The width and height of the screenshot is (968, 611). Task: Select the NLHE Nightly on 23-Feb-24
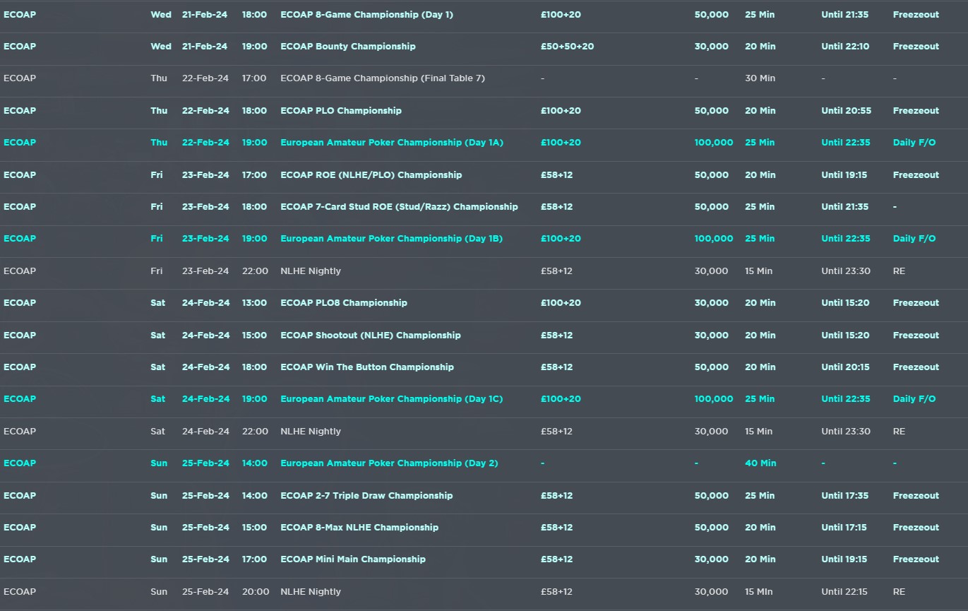pyautogui.click(x=310, y=271)
